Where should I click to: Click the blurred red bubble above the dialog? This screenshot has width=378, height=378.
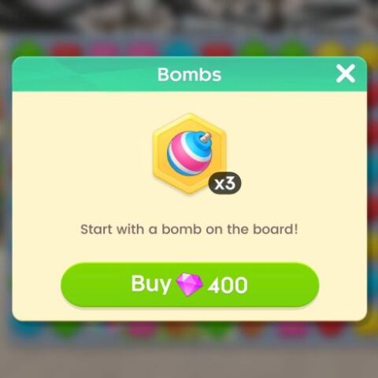coord(65,50)
